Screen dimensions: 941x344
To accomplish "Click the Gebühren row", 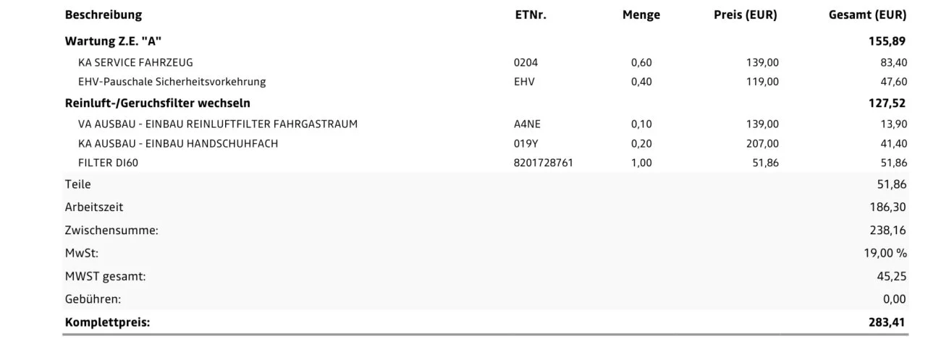I will tap(486, 298).
